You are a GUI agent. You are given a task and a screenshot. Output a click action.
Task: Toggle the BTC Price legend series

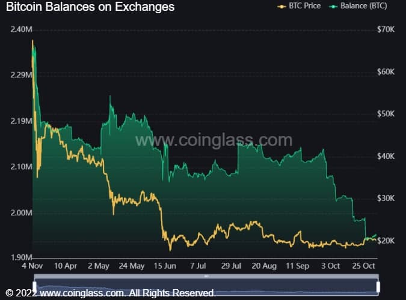(299, 6)
